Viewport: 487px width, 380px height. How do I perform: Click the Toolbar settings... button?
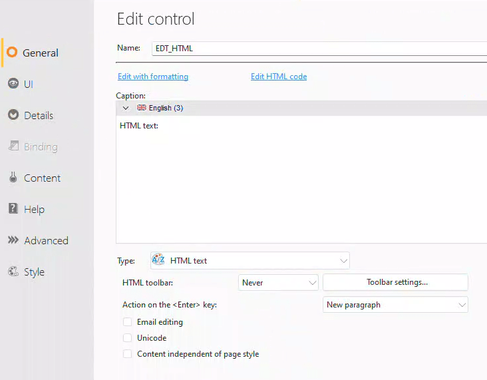397,282
